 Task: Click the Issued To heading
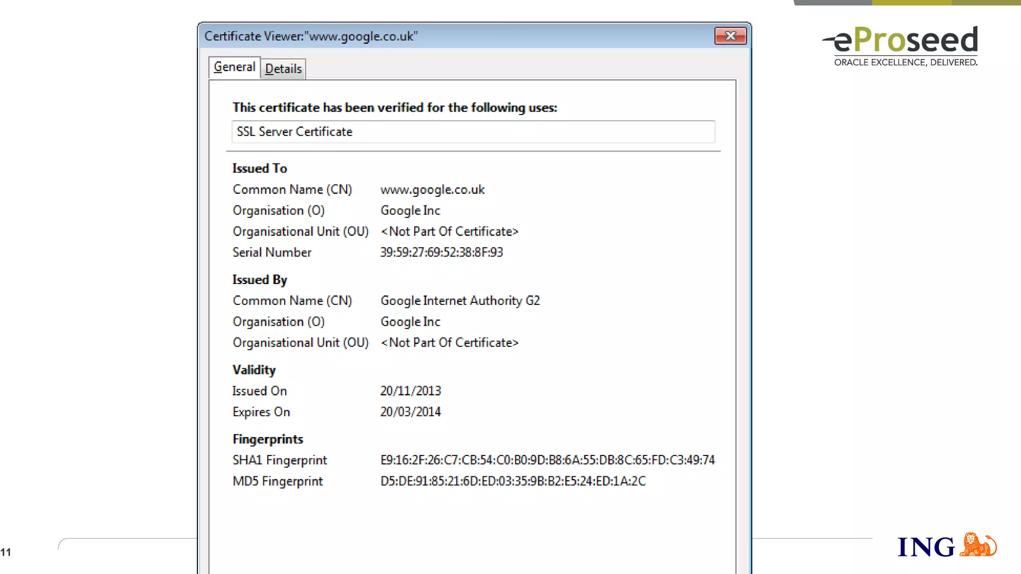pyautogui.click(x=259, y=168)
